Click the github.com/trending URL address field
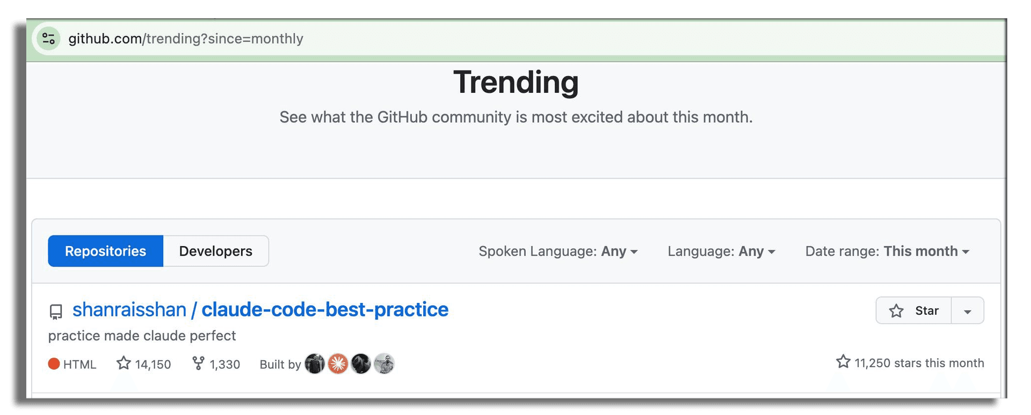This screenshot has width=1031, height=415. 186,39
